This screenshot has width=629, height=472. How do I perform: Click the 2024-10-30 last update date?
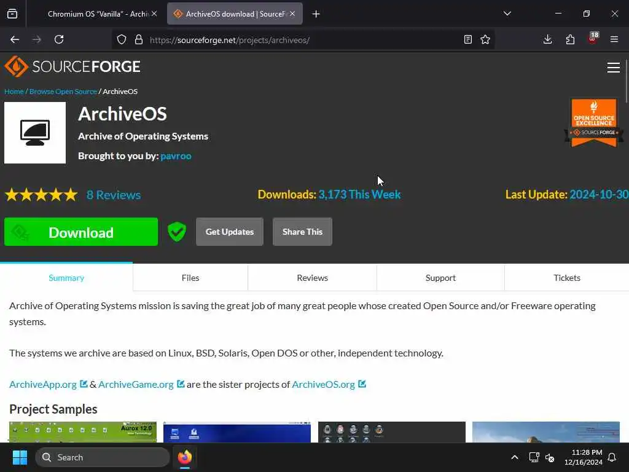(599, 194)
